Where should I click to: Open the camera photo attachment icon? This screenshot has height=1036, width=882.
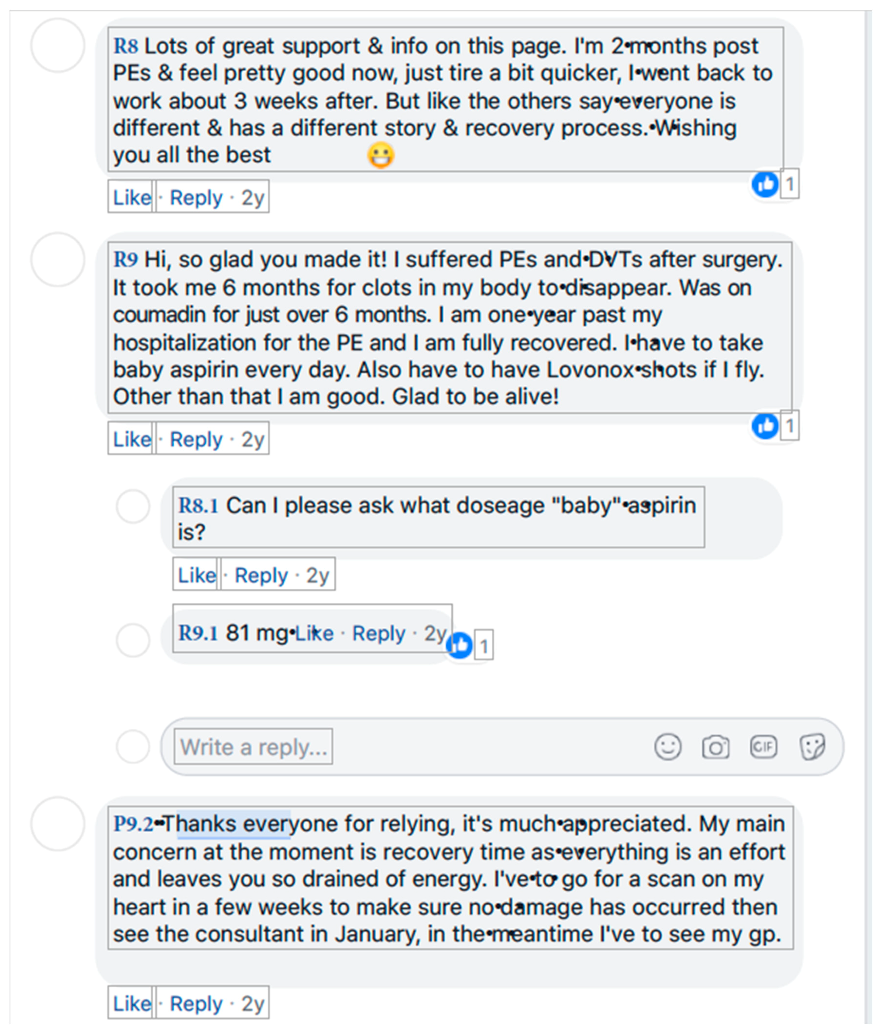715,747
